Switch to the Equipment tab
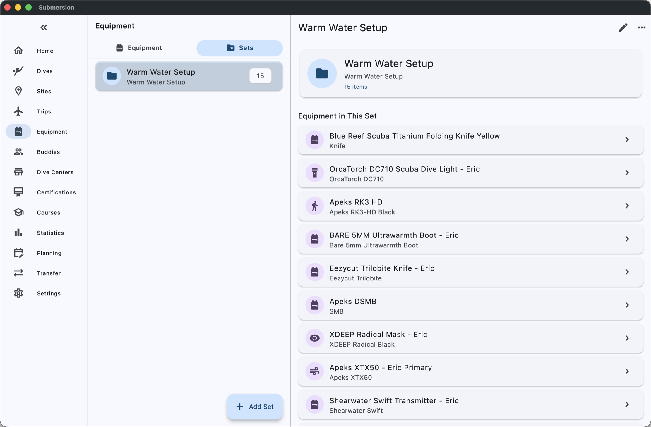The image size is (651, 427). (x=139, y=48)
